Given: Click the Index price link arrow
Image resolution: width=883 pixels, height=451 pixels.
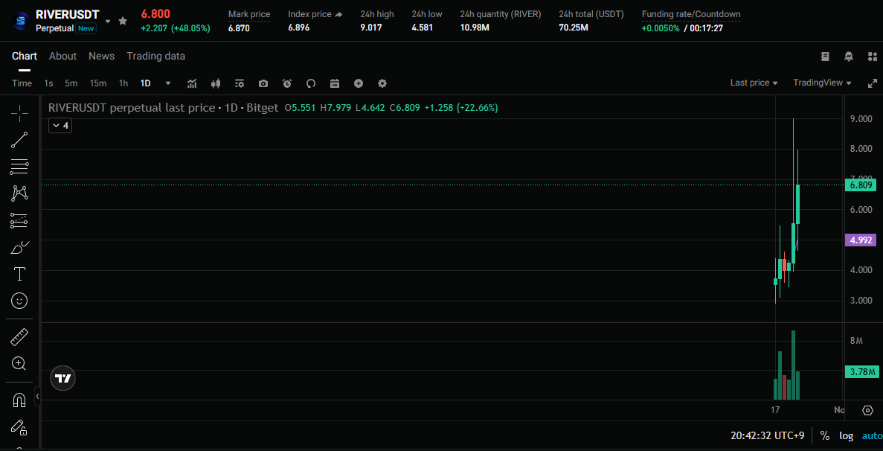Looking at the screenshot, I should [338, 15].
